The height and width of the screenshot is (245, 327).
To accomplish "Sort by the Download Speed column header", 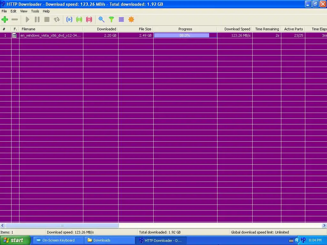I will (235, 29).
